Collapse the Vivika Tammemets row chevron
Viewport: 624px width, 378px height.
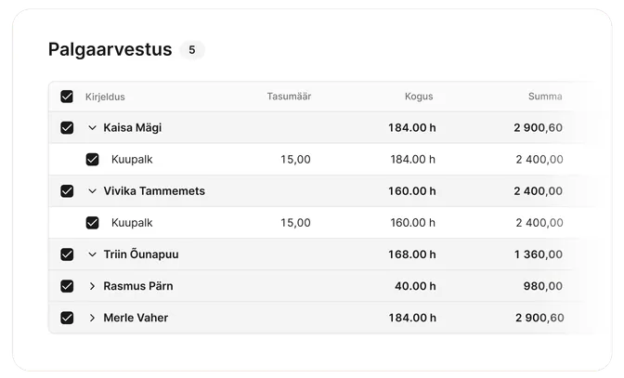(92, 191)
